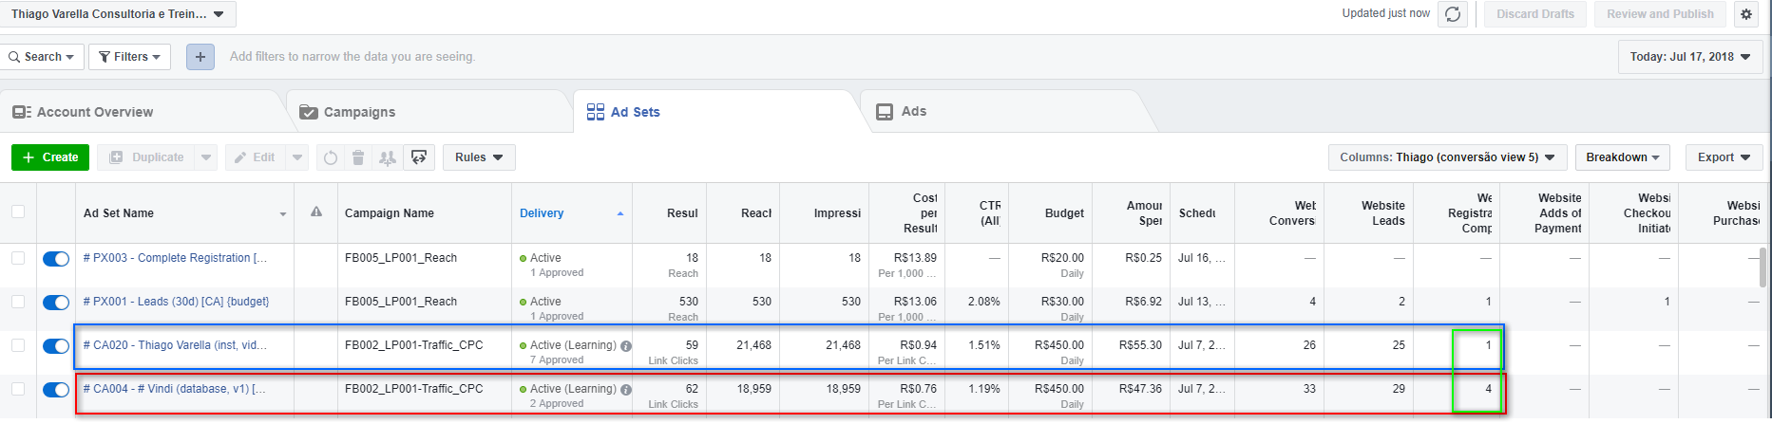The width and height of the screenshot is (1772, 424).
Task: Click the green Create button
Action: [x=50, y=157]
